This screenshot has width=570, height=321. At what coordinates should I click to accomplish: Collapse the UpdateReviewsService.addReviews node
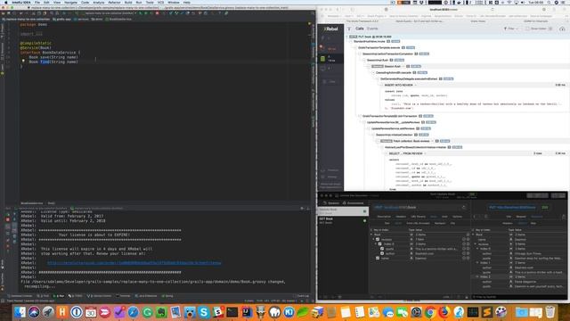[369, 128]
